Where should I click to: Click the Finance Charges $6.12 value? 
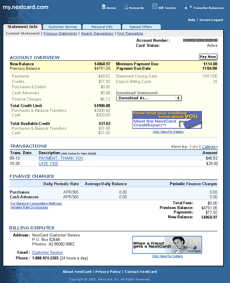click(x=105, y=99)
